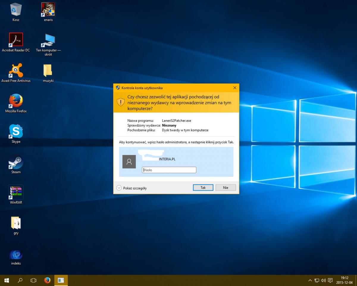This screenshot has width=357, height=286.
Task: Select the gry folder icon
Action: 16,225
